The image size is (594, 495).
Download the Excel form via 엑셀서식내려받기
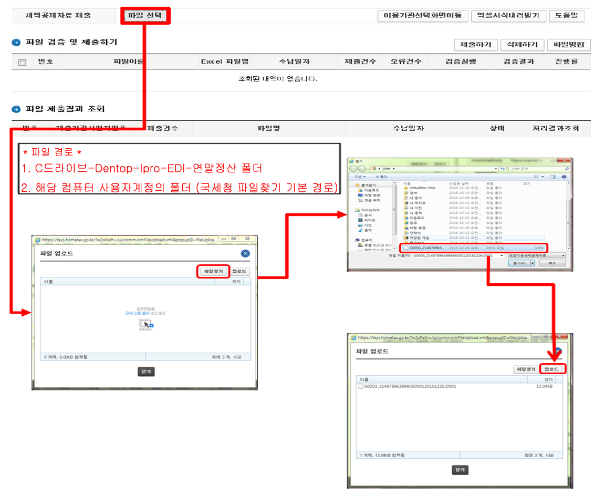pyautogui.click(x=508, y=16)
